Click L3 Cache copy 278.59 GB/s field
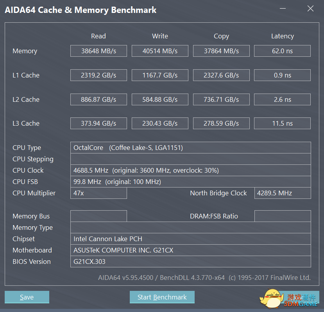Viewport: 324px width, 312px height. [x=221, y=123]
